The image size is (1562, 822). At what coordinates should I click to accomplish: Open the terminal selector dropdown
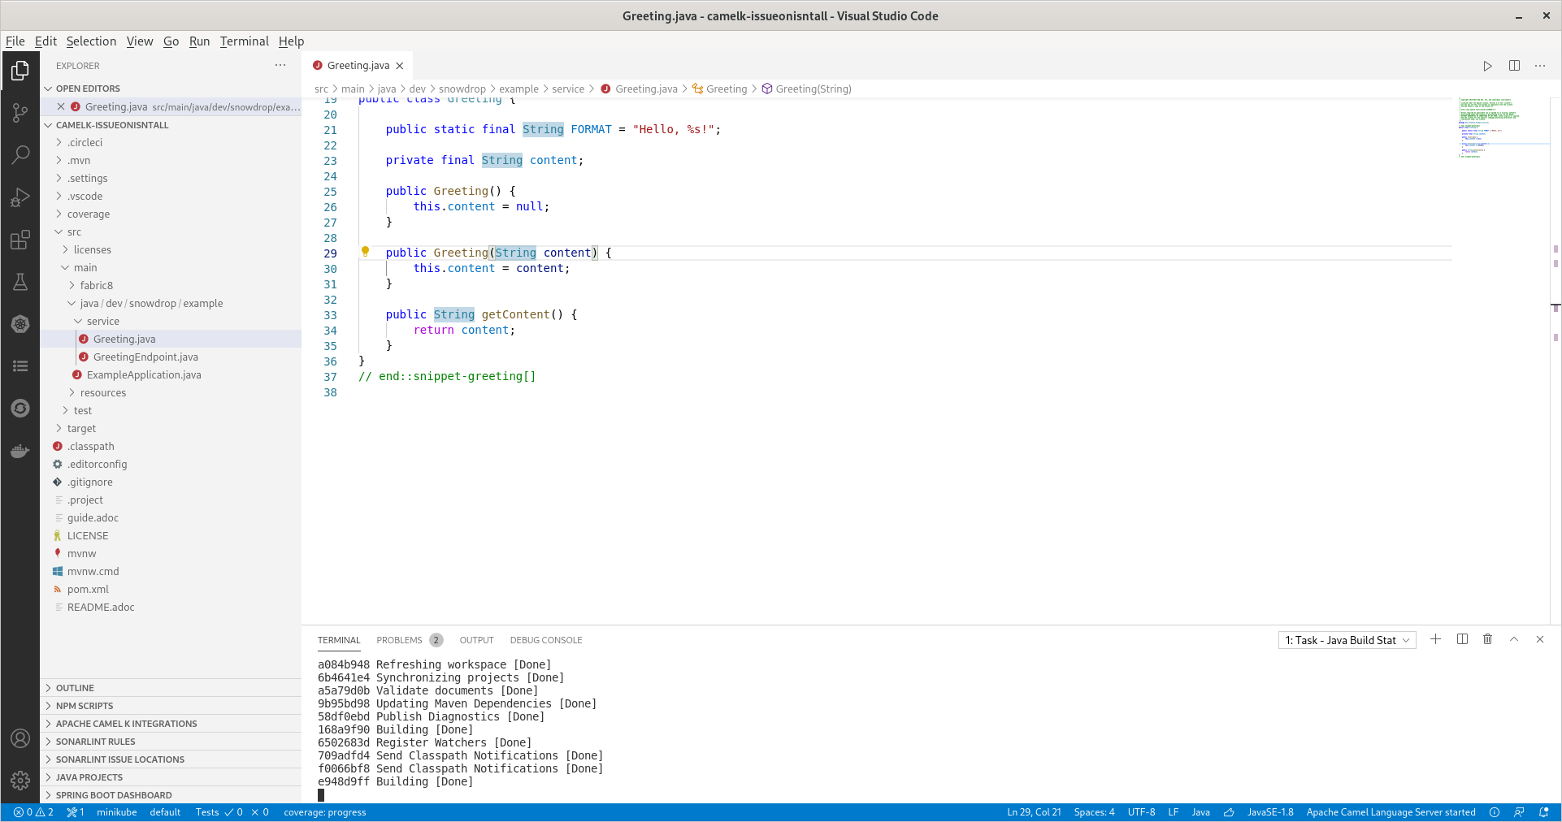pyautogui.click(x=1347, y=640)
